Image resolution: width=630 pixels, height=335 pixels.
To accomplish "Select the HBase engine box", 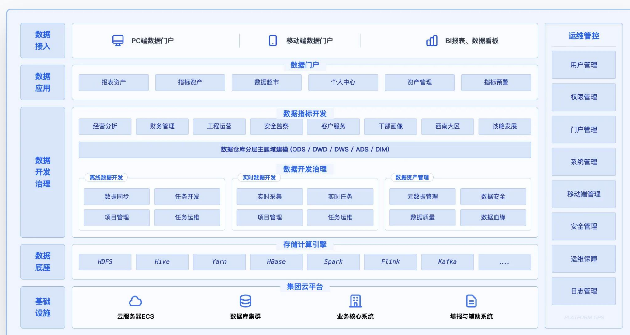I will pyautogui.click(x=276, y=262).
